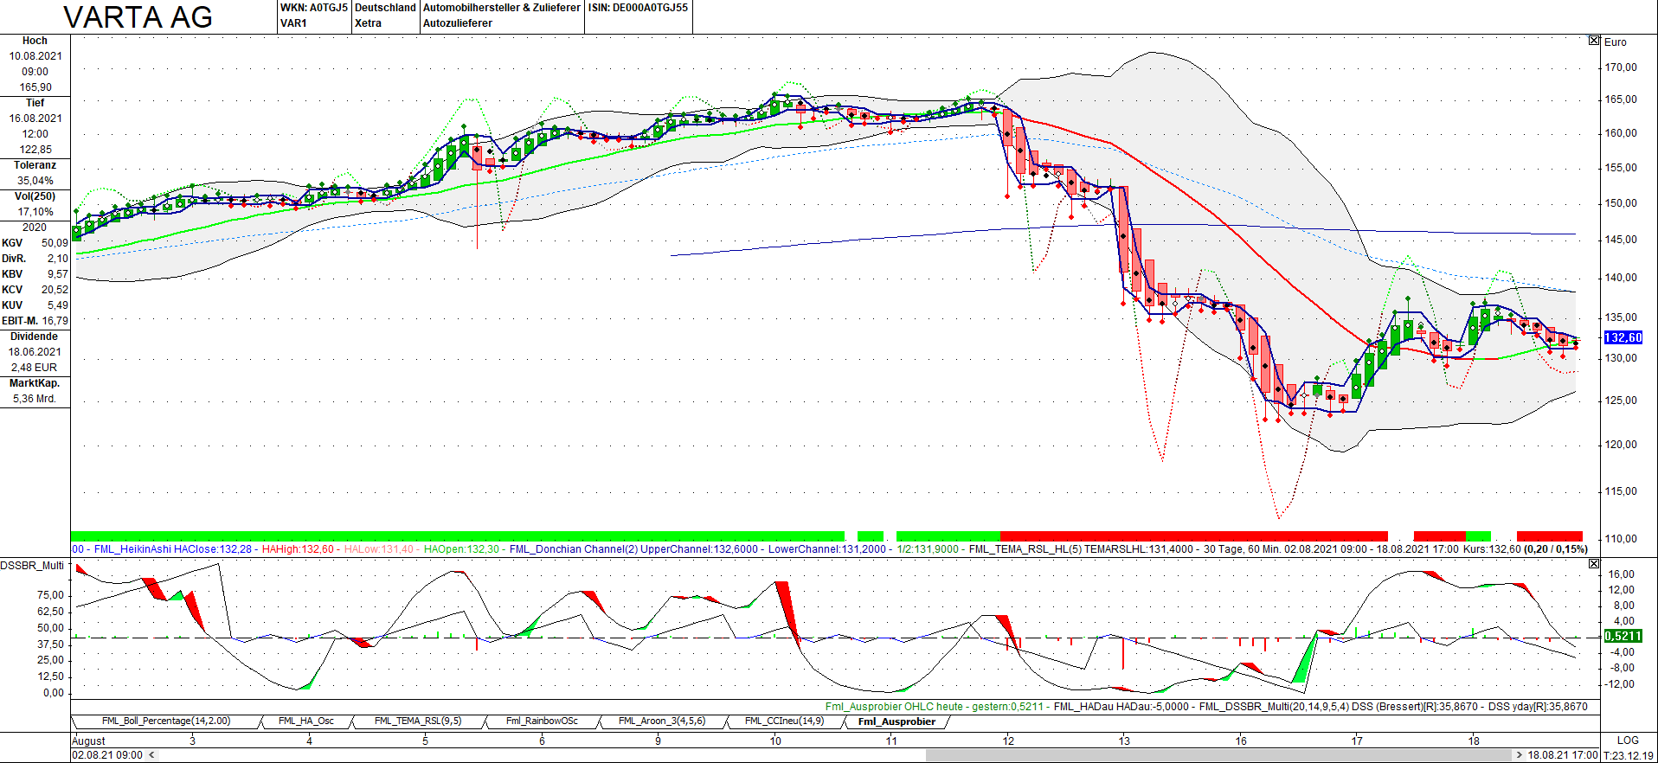Click the 170,00 price axis label
The width and height of the screenshot is (1658, 763).
(x=1621, y=67)
